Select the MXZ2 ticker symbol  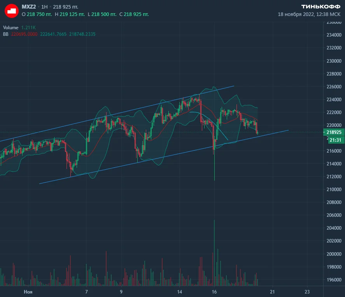coord(29,7)
